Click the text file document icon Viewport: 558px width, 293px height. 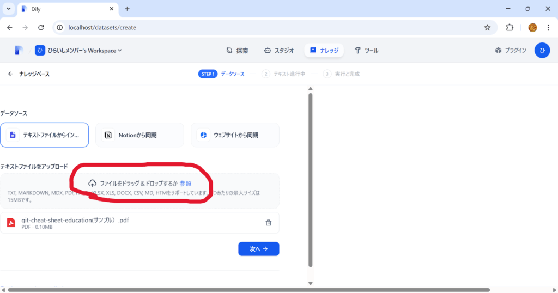pos(13,135)
